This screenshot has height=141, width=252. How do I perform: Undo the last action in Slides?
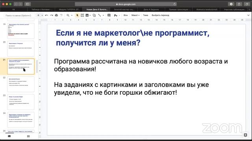[x=46, y=15]
